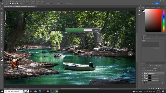Screen dimensions: 166x93
Task: Hide Generative Layer 4 using eye icon
Action: (143, 73)
